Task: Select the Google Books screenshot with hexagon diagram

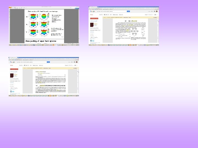Action: [x=124, y=26]
